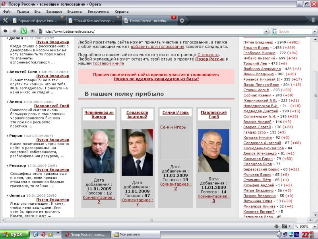
Task: Open the О проекте link
Action: [x=208, y=55]
